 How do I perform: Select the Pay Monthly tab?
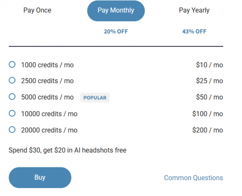click(116, 11)
